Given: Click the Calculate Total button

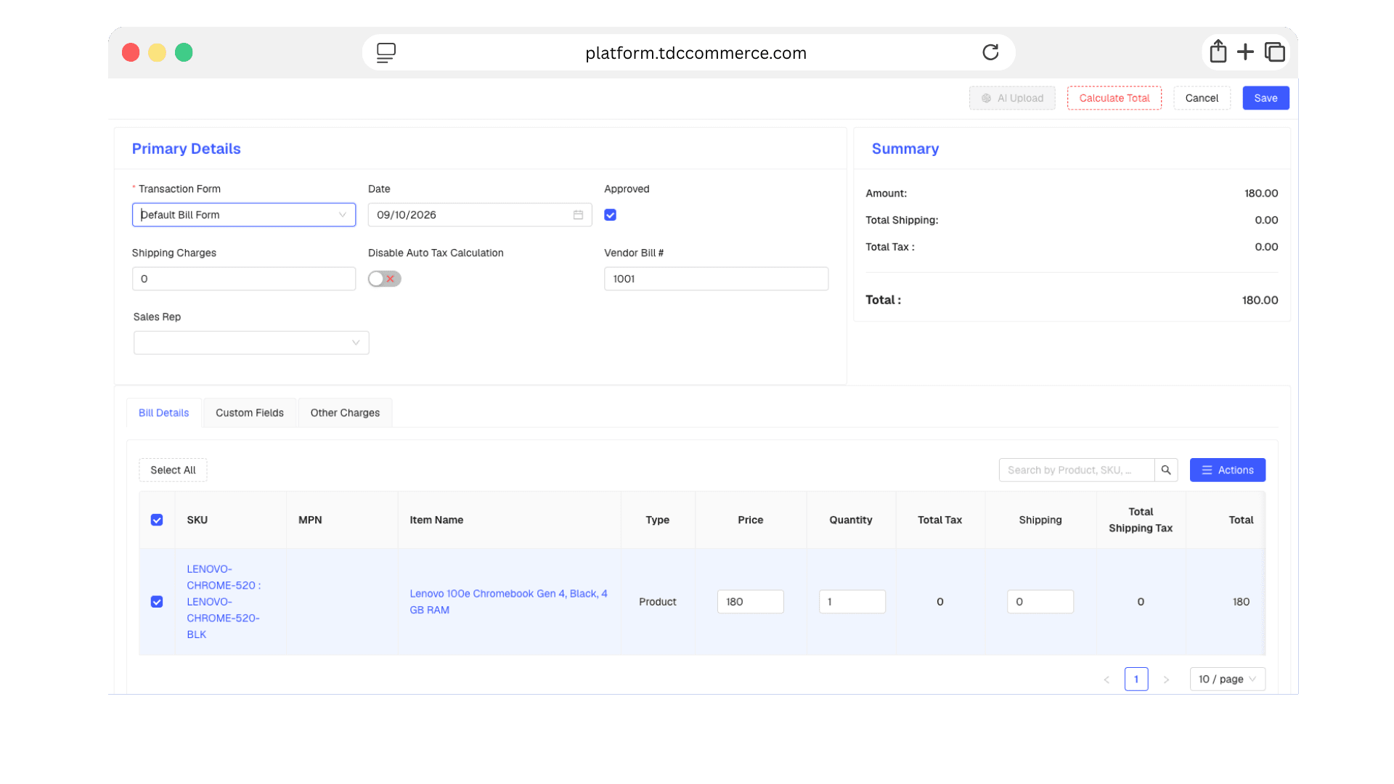Looking at the screenshot, I should (x=1114, y=98).
